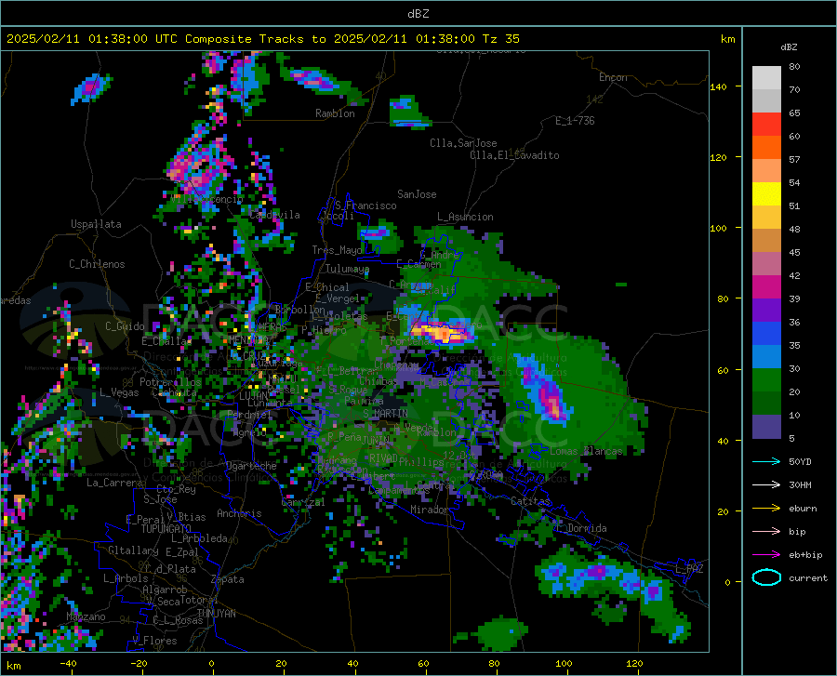Click the 'L_Vegas' map label

(x=120, y=392)
